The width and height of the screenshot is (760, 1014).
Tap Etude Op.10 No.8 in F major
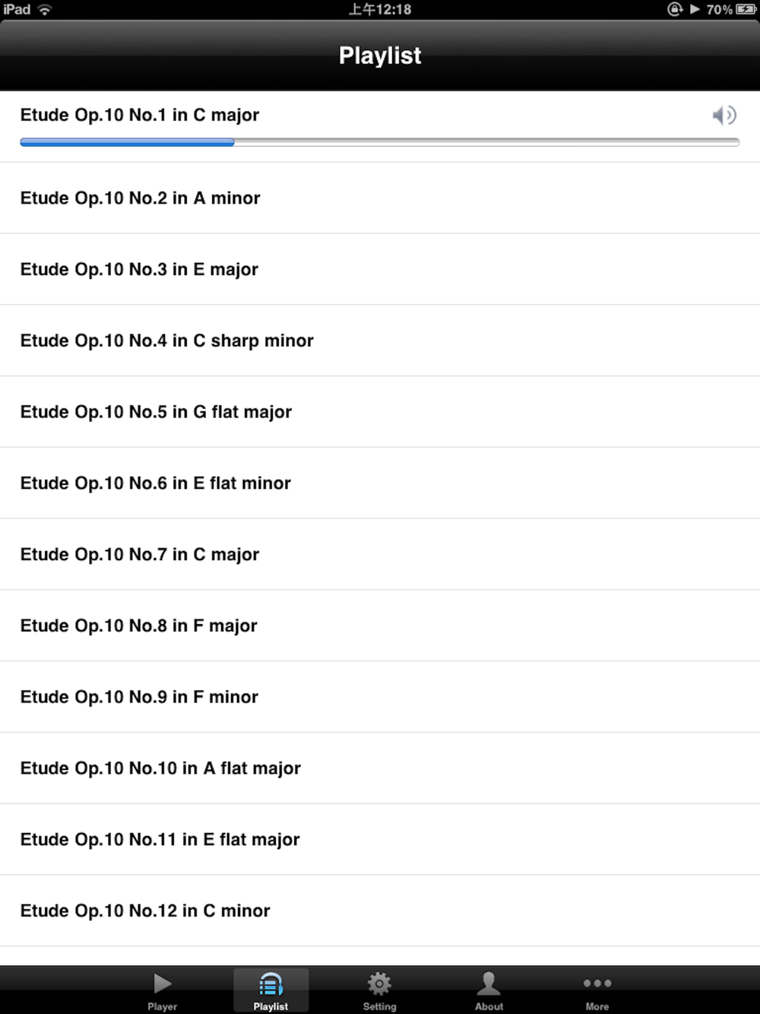click(138, 626)
